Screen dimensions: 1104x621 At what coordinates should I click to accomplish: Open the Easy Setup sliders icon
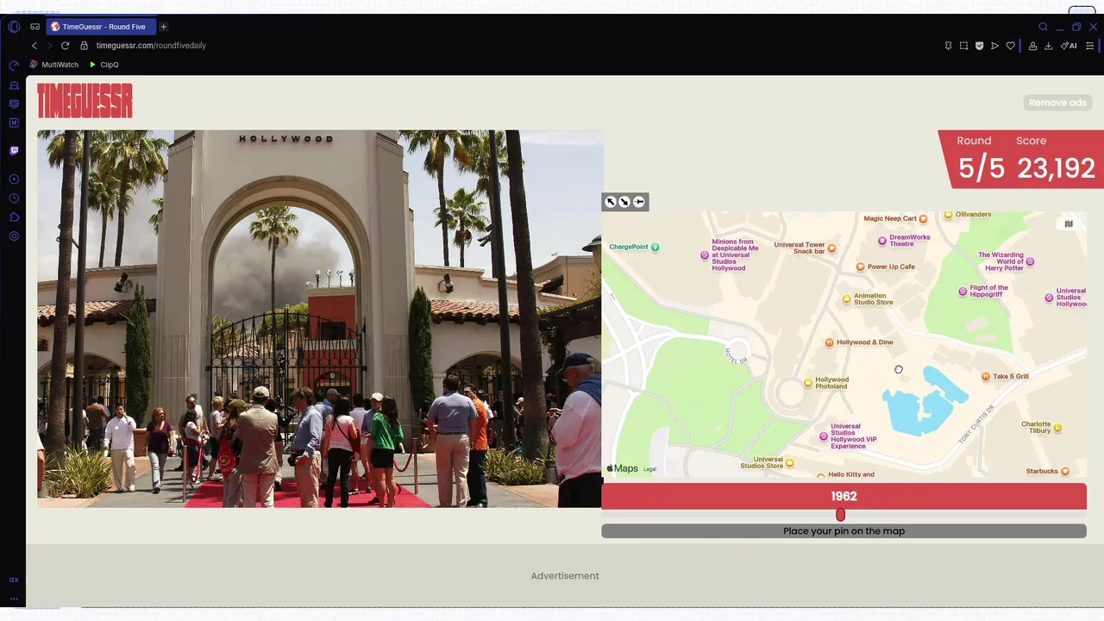[1089, 46]
